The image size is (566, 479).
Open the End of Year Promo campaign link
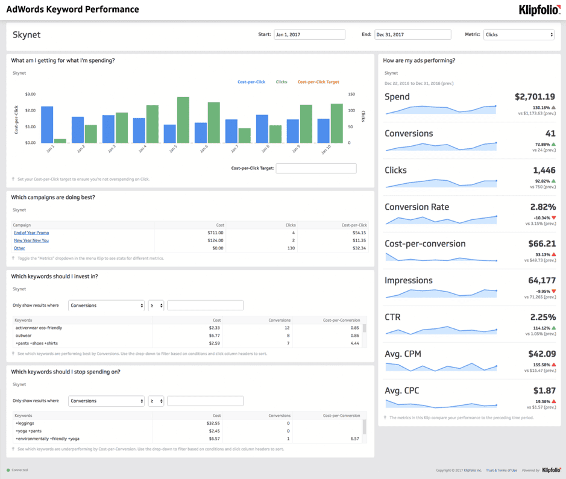[x=31, y=233]
